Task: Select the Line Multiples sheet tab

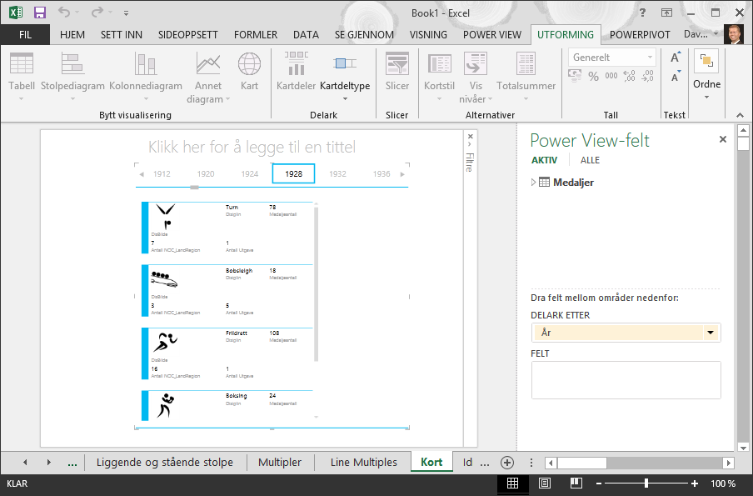Action: 363,463
